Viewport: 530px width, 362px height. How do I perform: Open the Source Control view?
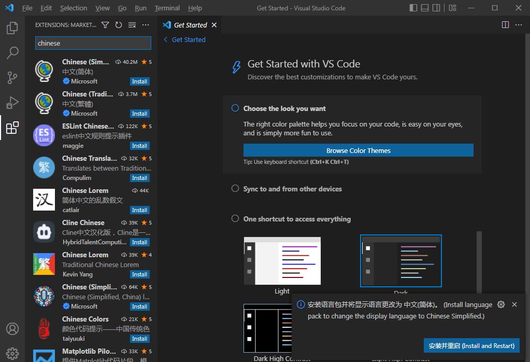[x=12, y=77]
